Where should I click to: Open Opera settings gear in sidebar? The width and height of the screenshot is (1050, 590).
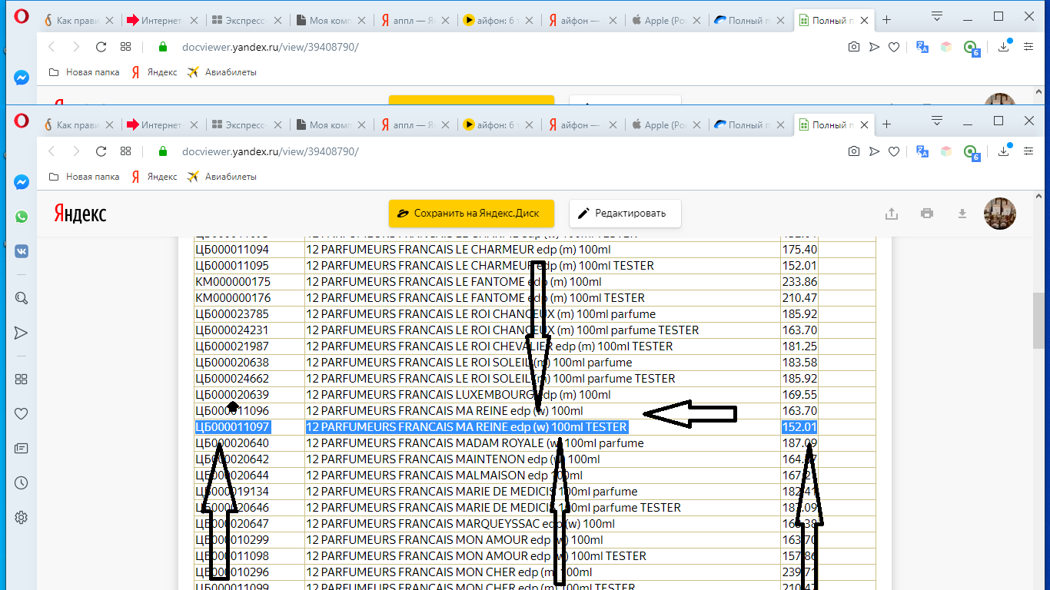[x=22, y=517]
